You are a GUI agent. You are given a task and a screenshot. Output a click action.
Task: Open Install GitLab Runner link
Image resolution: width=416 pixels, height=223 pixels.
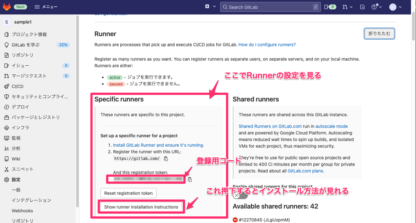158,145
